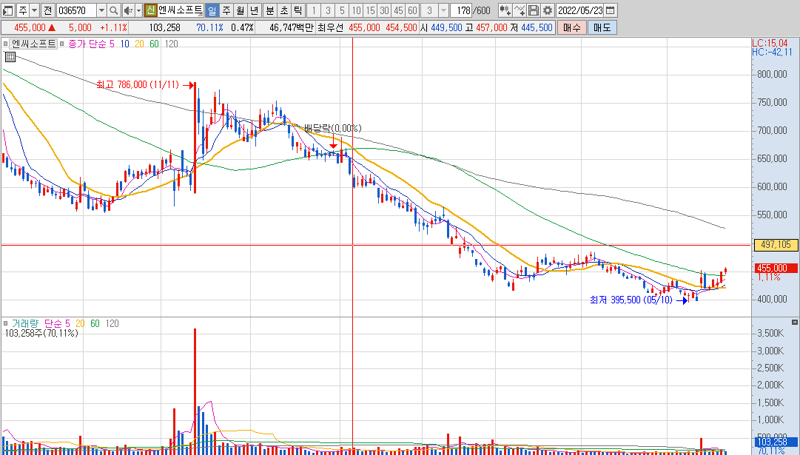Image resolution: width=800 pixels, height=455 pixels.
Task: Select the 1 interval button
Action: tap(314, 10)
